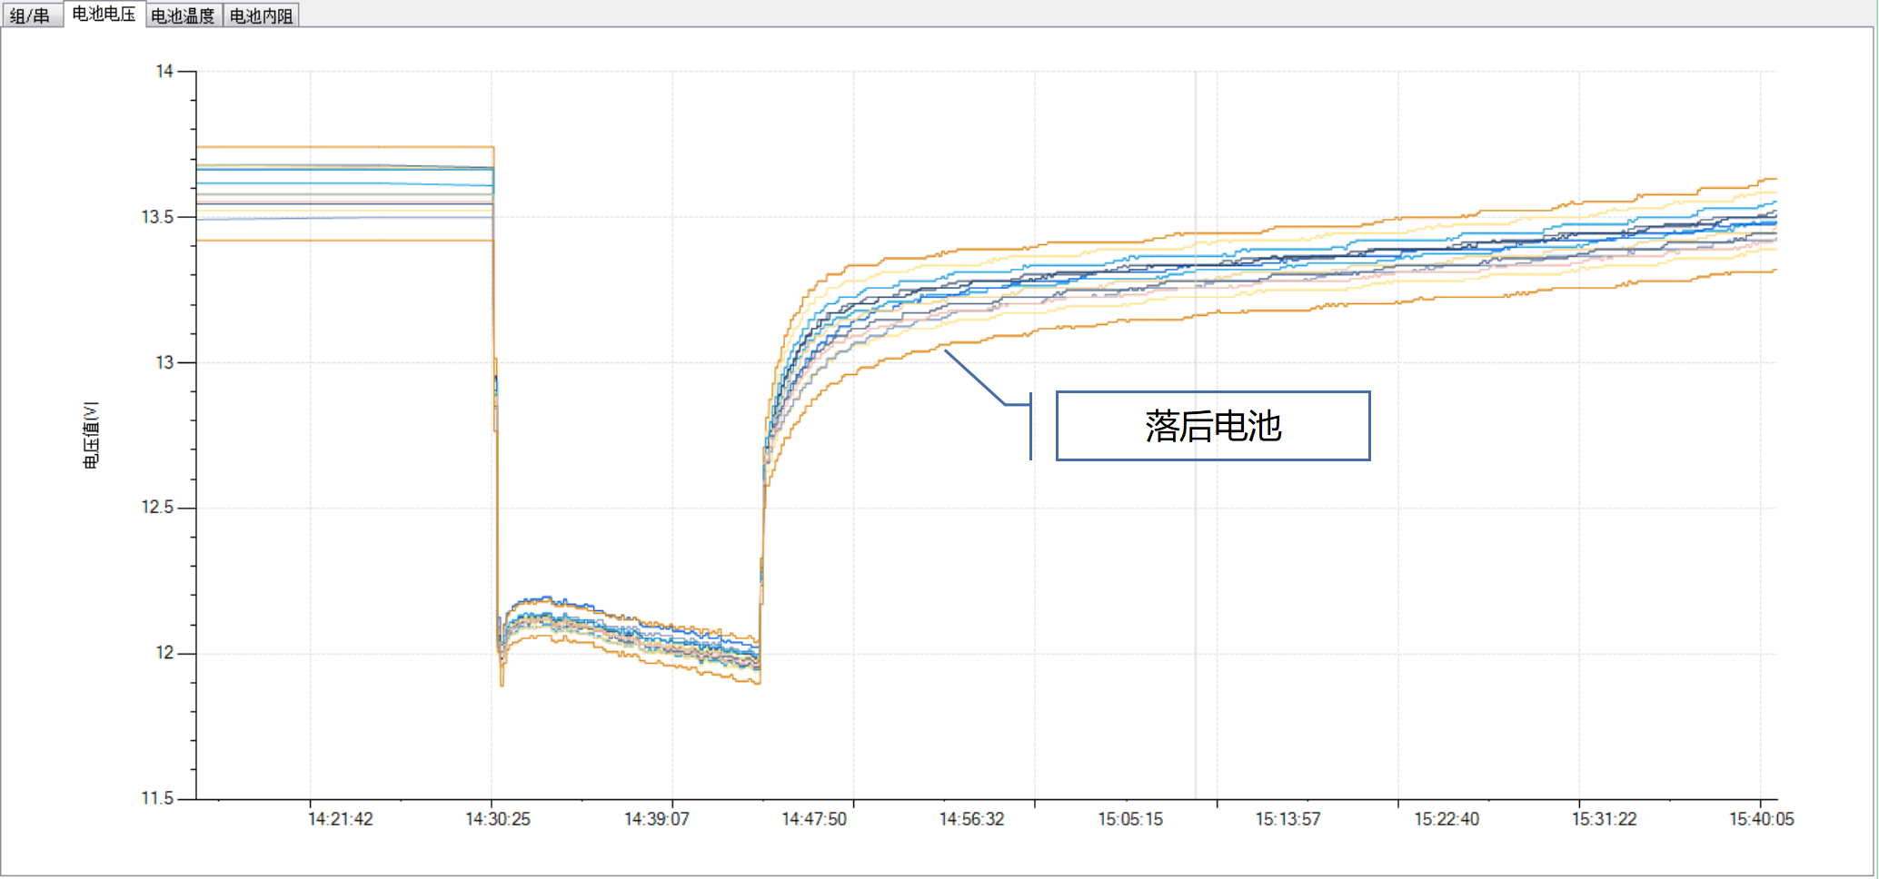1879x879 pixels.
Task: Click the 11.5 voltage axis label
Action: 157,798
